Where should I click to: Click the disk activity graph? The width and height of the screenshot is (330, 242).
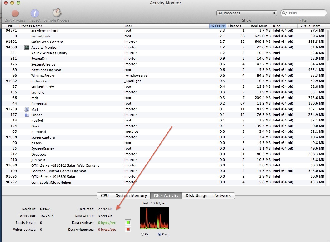[154, 218]
